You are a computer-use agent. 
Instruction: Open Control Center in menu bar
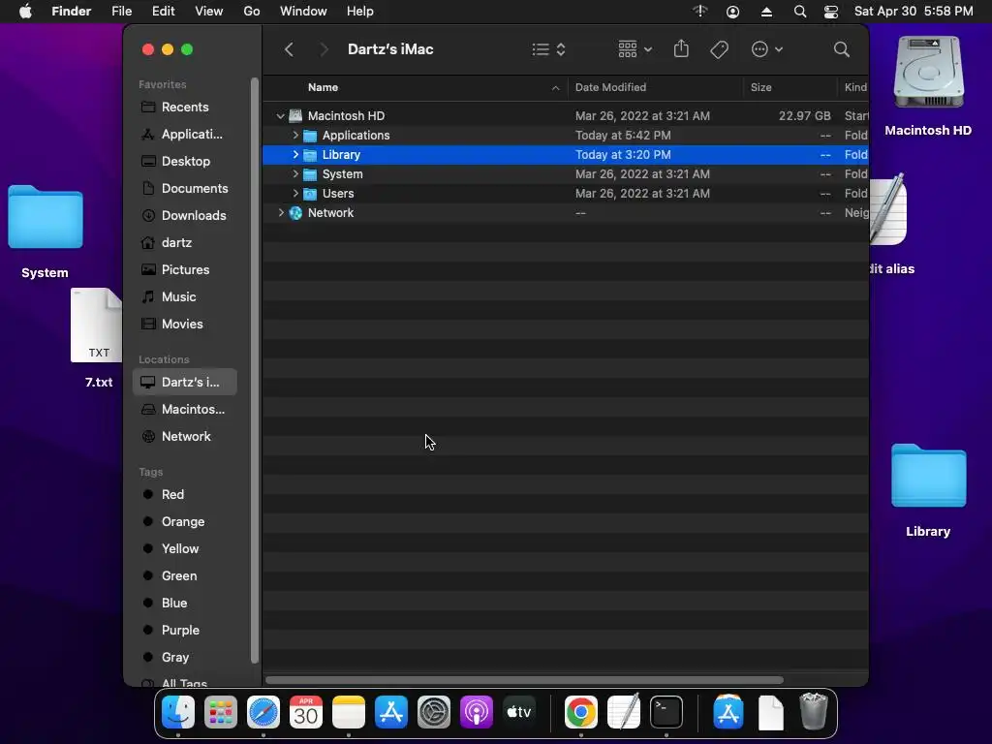[x=831, y=12]
